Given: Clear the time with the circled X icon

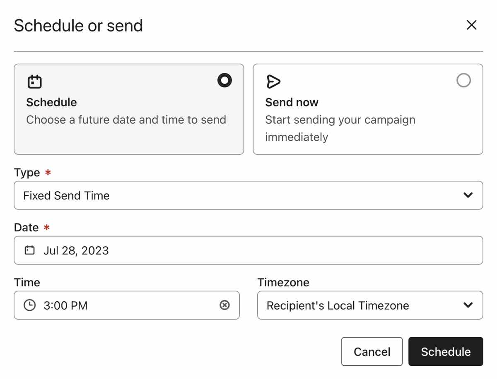Looking at the screenshot, I should click(224, 305).
